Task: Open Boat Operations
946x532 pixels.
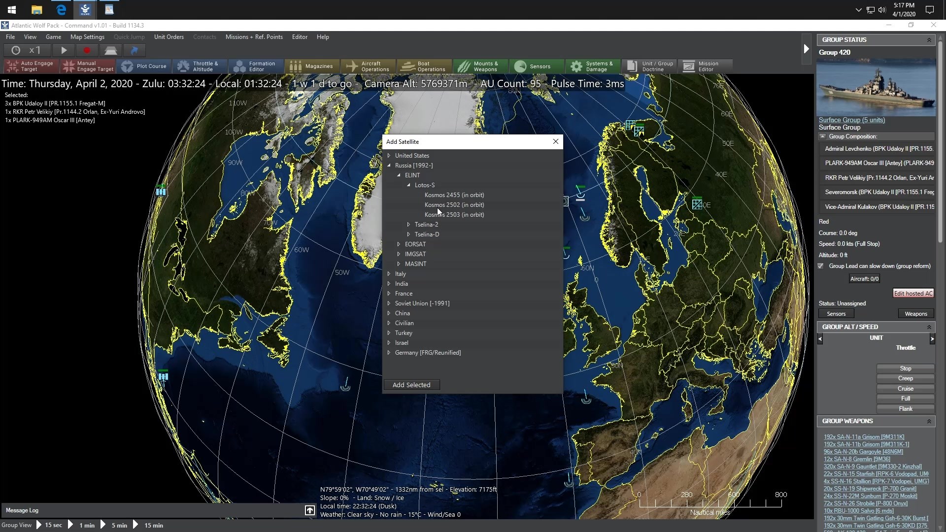Action: click(425, 66)
